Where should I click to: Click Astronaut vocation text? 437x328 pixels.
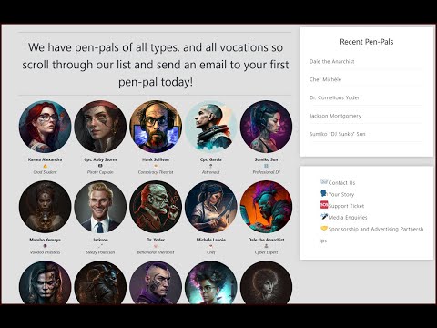tap(211, 172)
